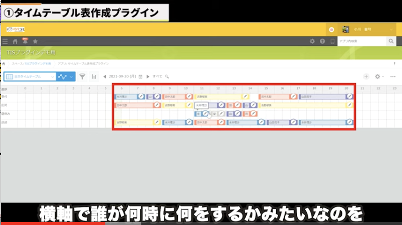Screen dimensions: 402x225
Task: Add a new record with plus button
Action: [366, 76]
